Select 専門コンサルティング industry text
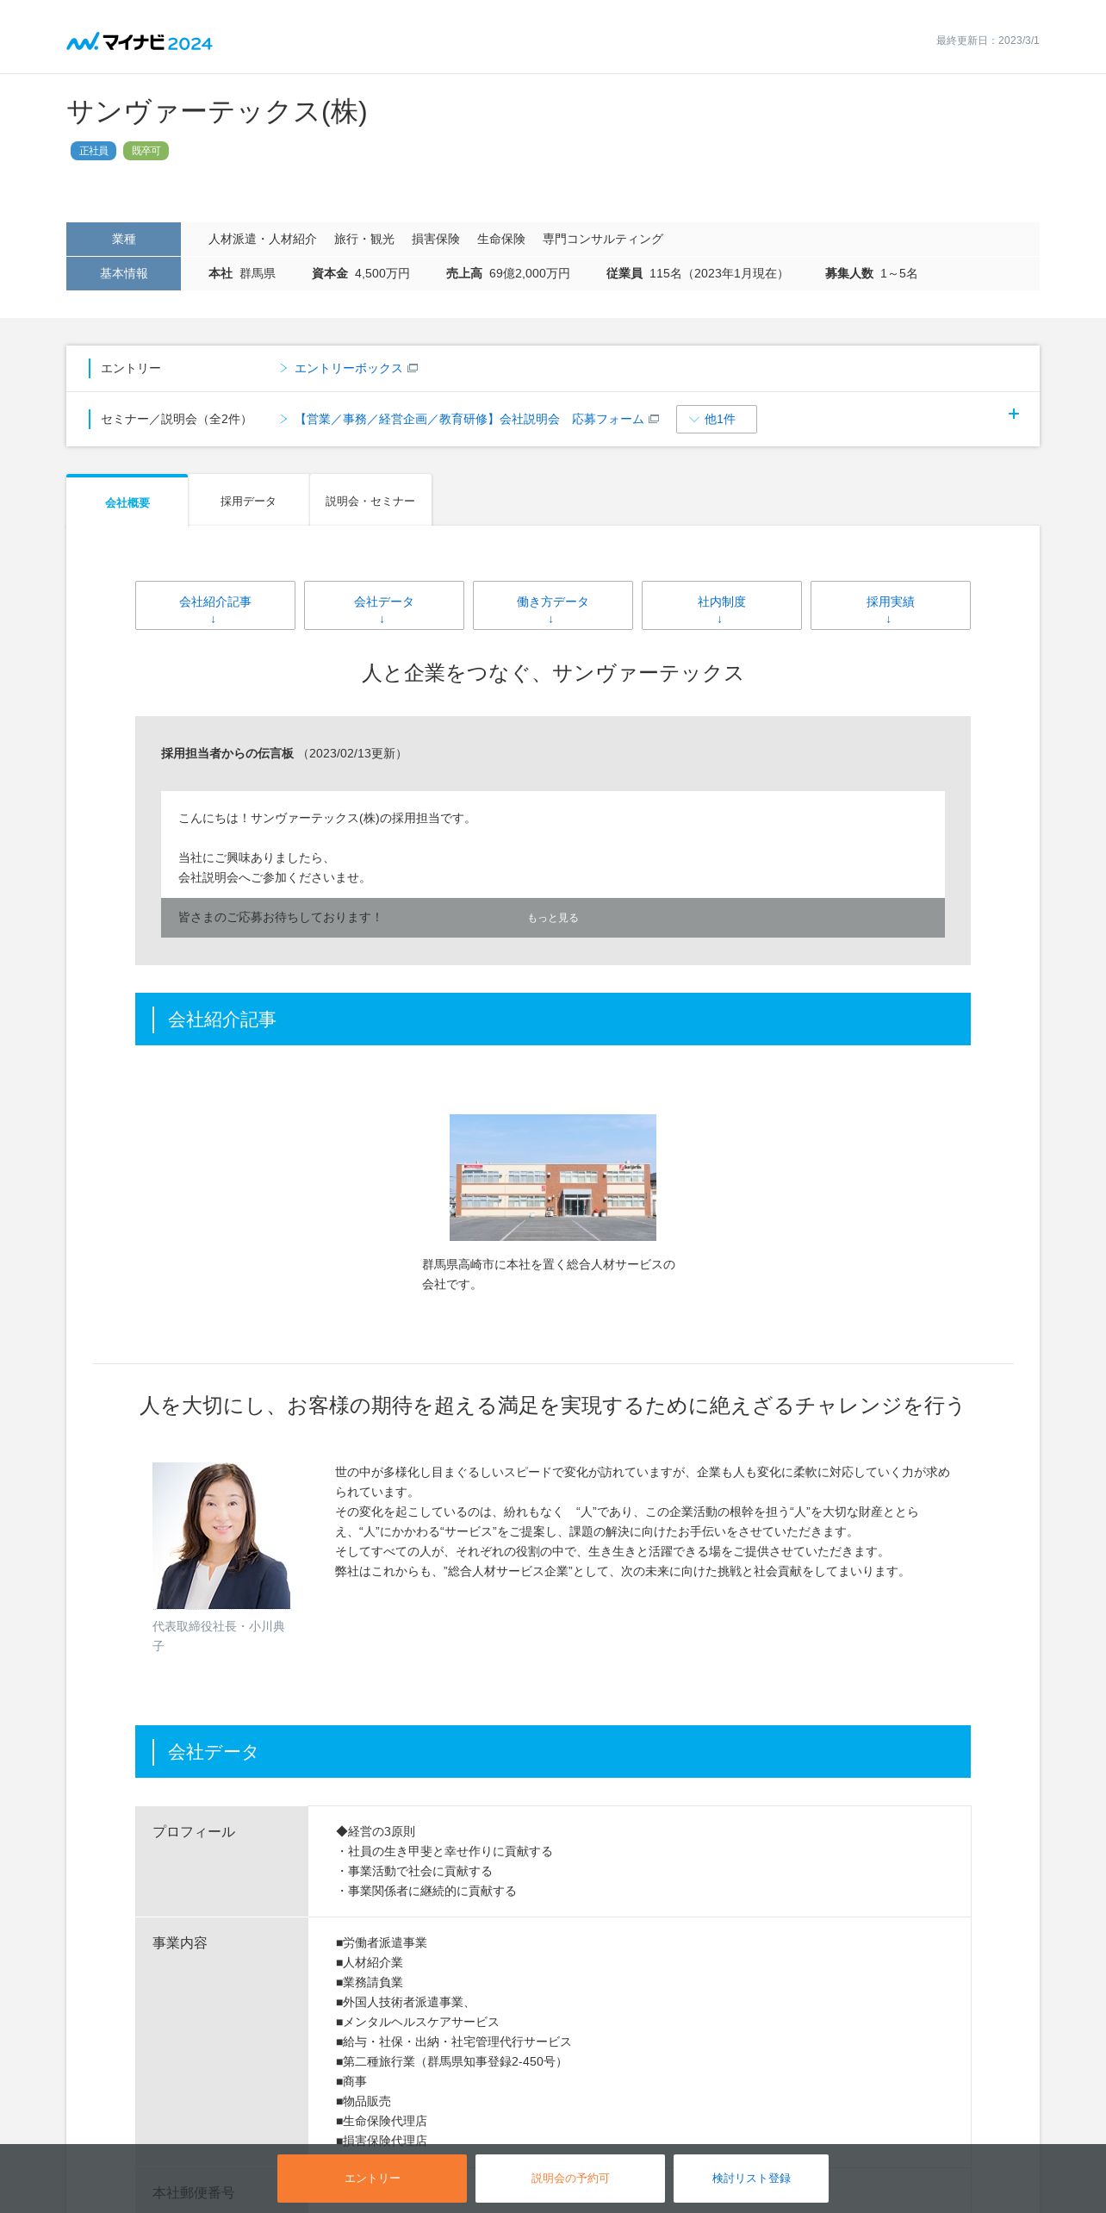 click(603, 239)
